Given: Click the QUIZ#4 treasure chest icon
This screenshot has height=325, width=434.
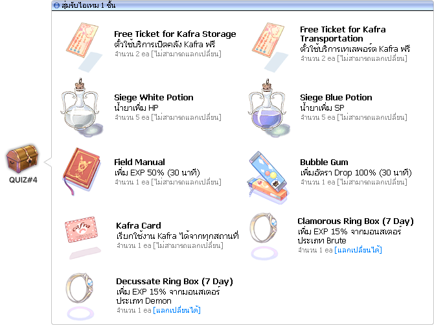Looking at the screenshot, I should [x=23, y=159].
